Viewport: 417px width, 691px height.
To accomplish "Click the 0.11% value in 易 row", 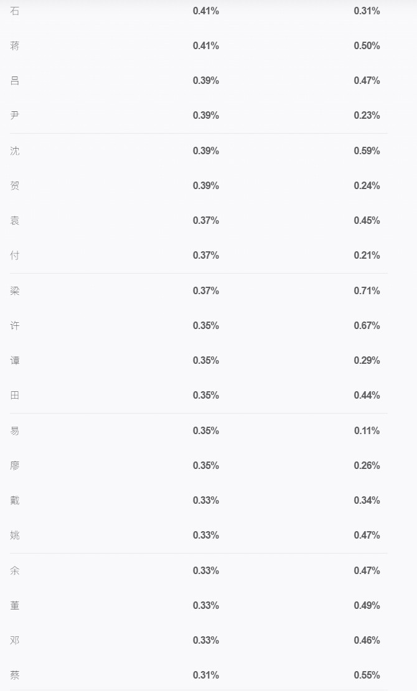I will tap(367, 431).
